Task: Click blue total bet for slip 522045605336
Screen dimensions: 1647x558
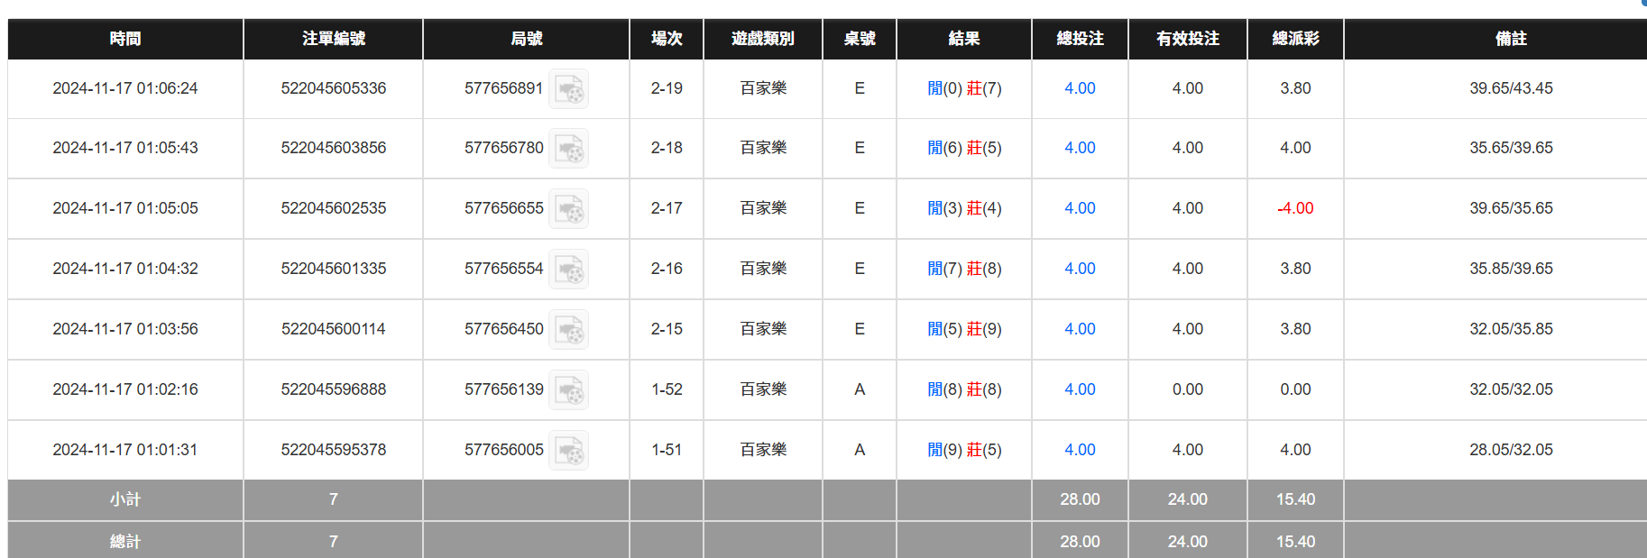Action: (x=1080, y=88)
